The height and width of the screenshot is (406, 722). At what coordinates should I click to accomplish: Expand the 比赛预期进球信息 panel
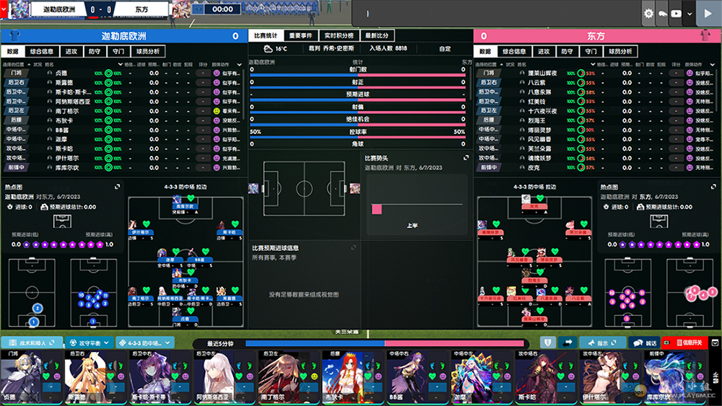(x=354, y=247)
